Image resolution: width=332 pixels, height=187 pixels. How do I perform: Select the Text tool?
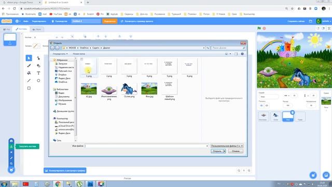pos(38,73)
